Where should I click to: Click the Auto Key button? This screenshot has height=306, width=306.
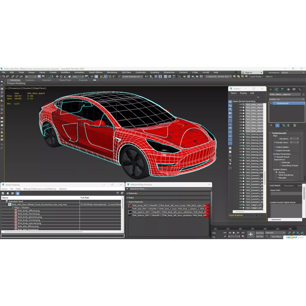coord(260,233)
